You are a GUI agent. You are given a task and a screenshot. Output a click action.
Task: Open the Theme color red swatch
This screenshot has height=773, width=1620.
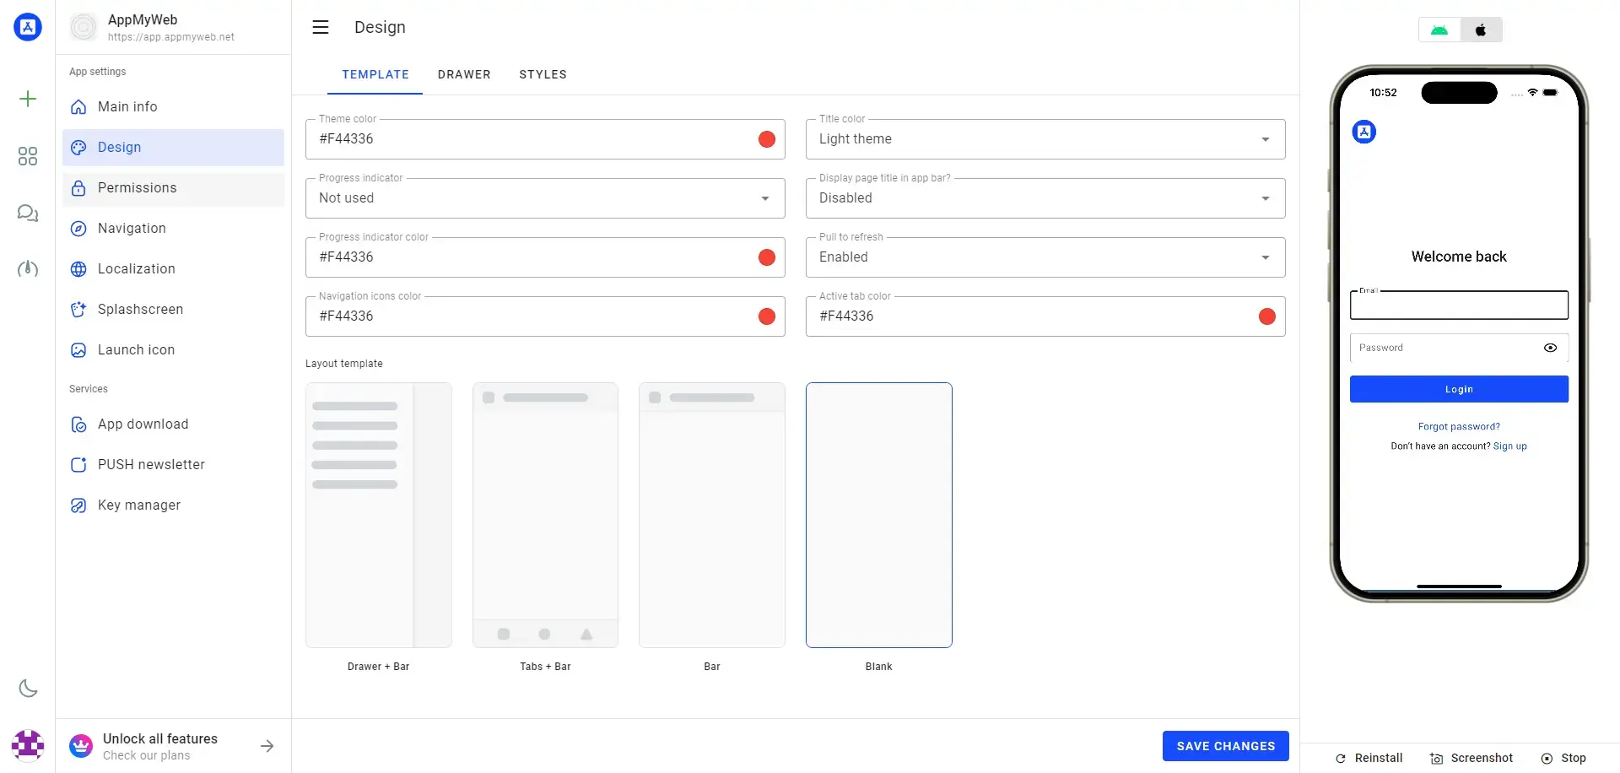coord(766,139)
